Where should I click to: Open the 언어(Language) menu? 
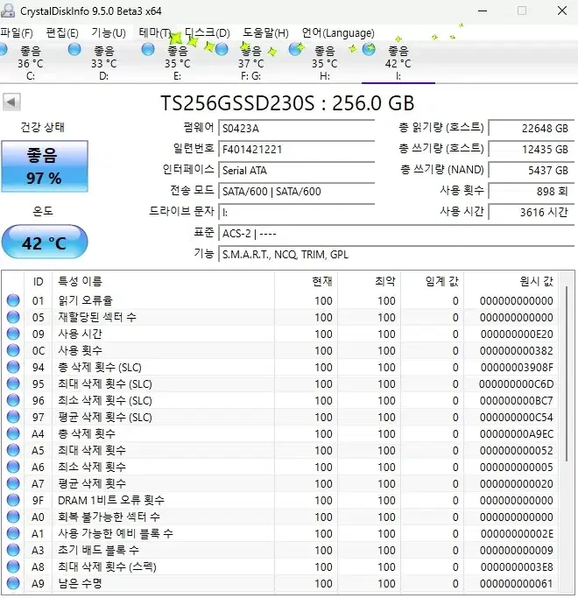pyautogui.click(x=338, y=33)
